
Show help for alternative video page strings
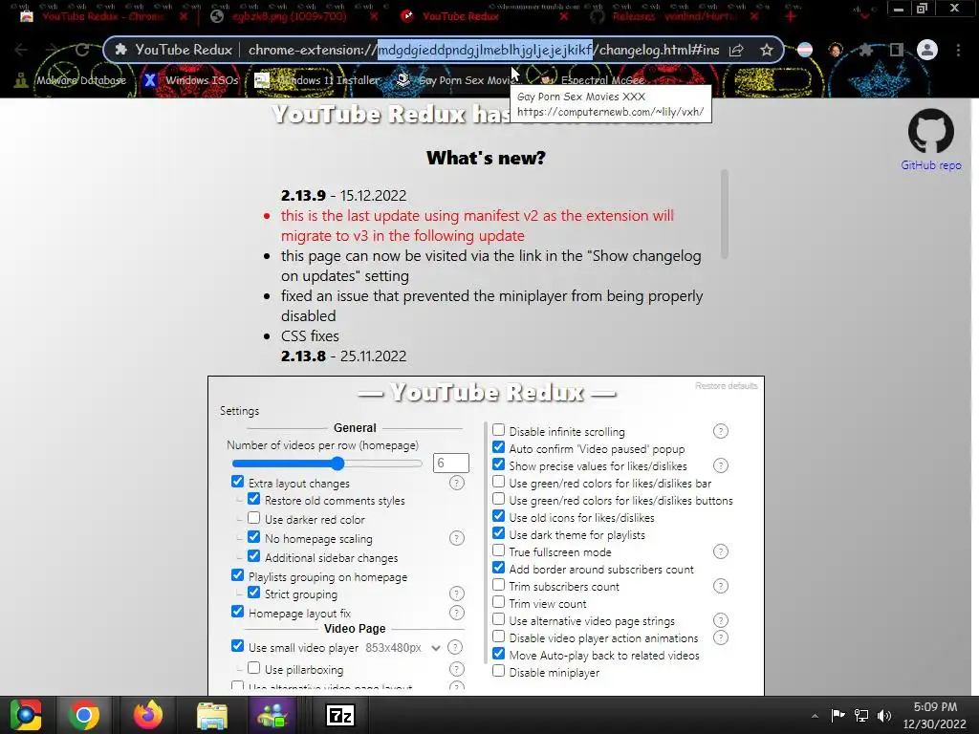[721, 620]
